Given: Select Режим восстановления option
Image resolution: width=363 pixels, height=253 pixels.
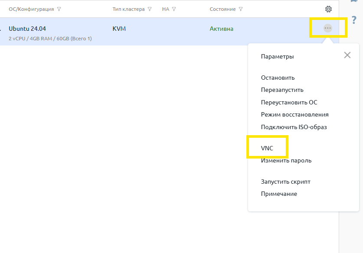Looking at the screenshot, I should click(x=294, y=115).
